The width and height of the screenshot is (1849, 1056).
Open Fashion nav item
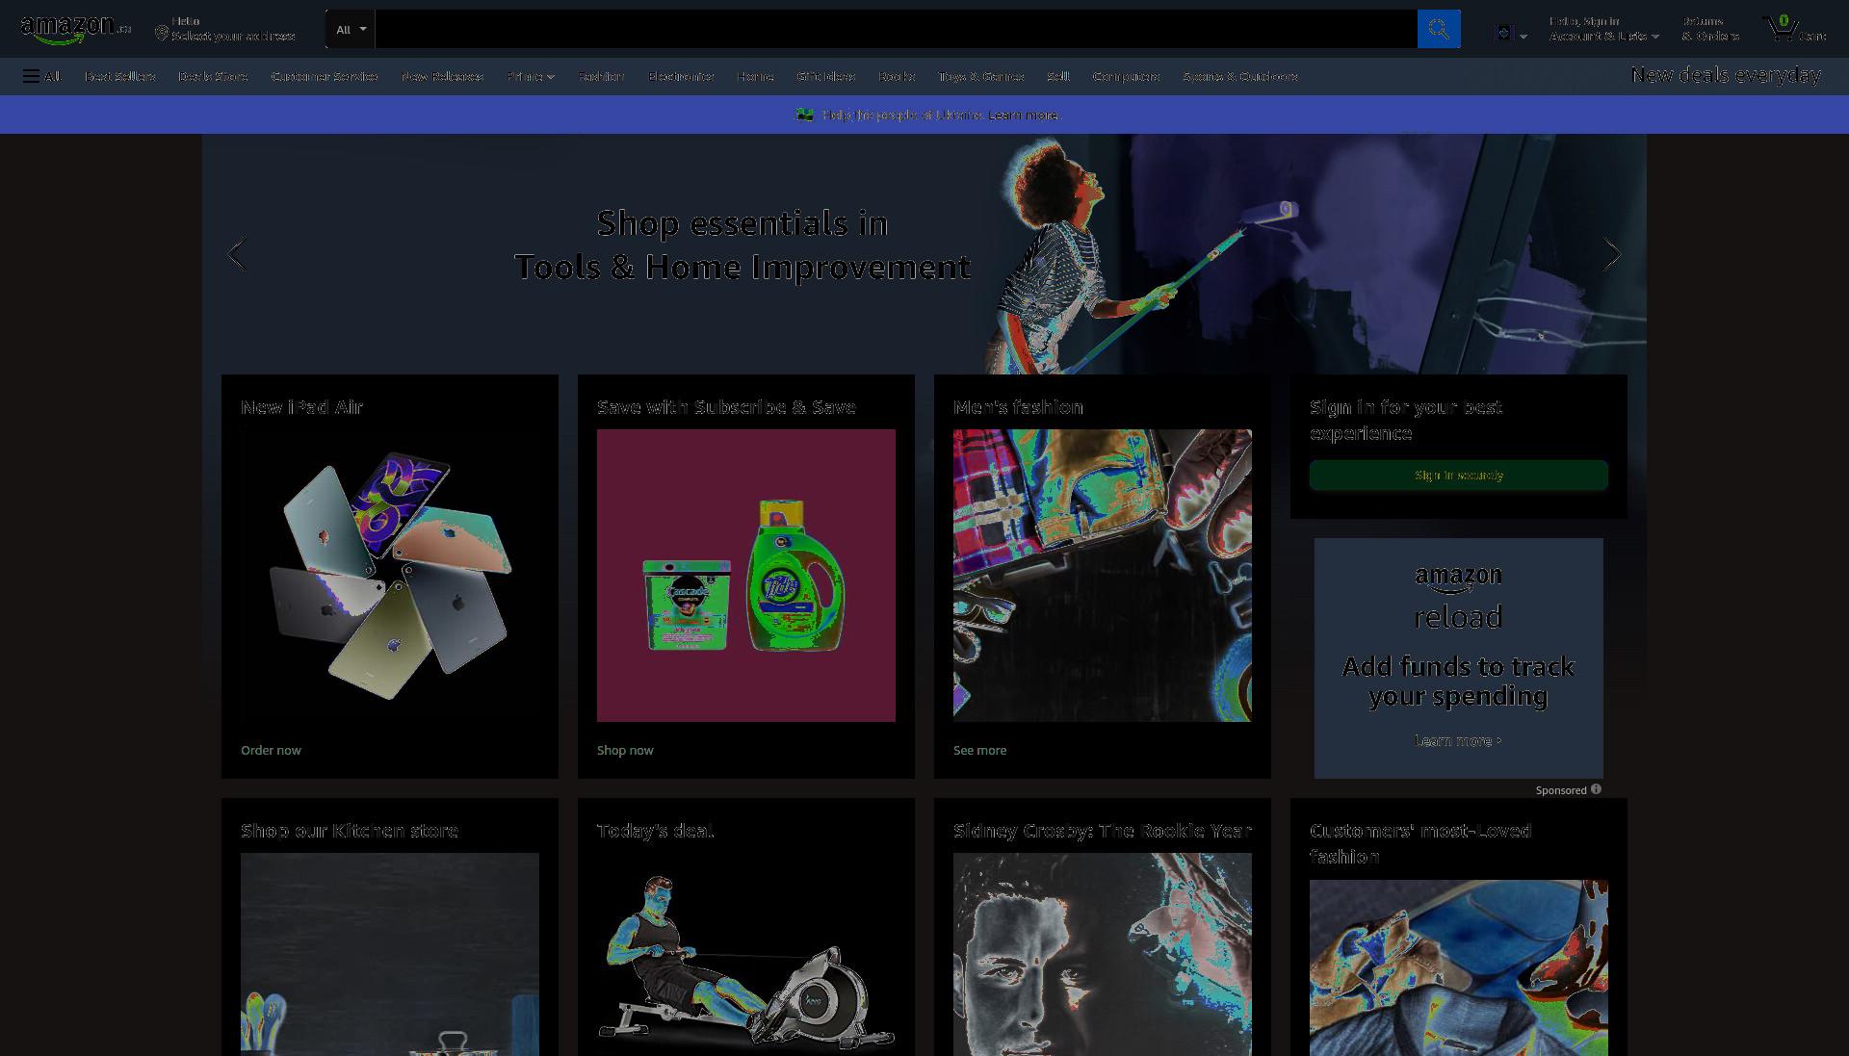pyautogui.click(x=602, y=76)
